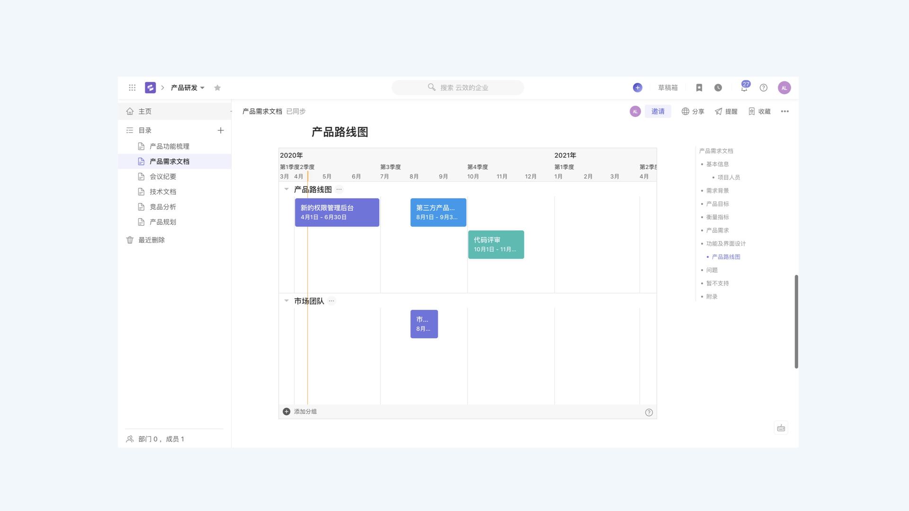Select the 新的权限管理后台 roadmap card
This screenshot has height=511, width=909.
(x=337, y=212)
